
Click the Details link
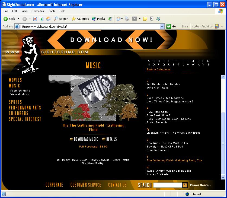tap(111, 139)
